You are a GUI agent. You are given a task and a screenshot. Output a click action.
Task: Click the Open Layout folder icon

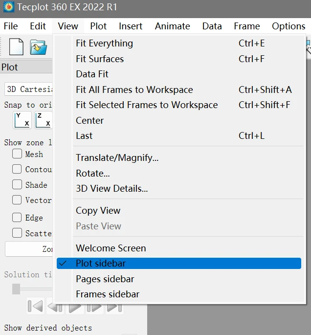pos(38,47)
